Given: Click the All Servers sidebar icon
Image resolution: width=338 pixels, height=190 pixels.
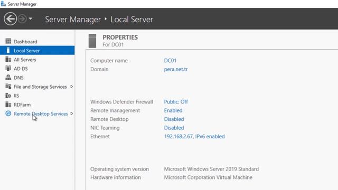Looking at the screenshot, I should click(8, 60).
